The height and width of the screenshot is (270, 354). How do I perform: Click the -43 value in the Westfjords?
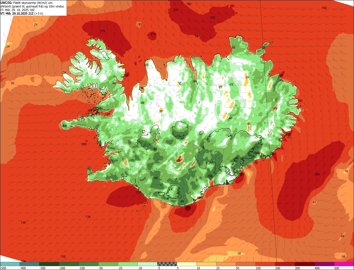click(114, 83)
